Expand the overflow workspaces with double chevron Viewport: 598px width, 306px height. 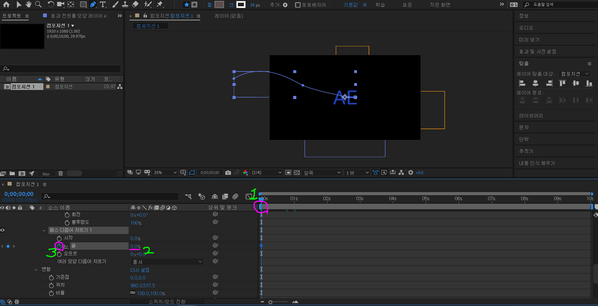[x=502, y=4]
